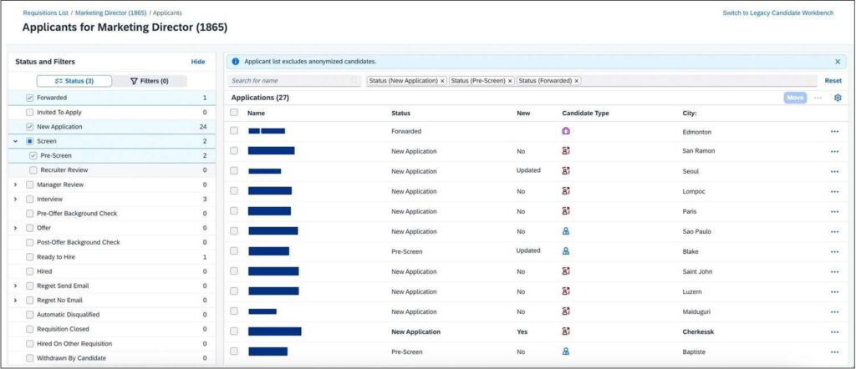Remove Status (Pre-Screen) filter chip
The height and width of the screenshot is (369, 856).
510,81
